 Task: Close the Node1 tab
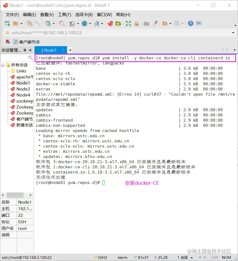[x=63, y=50]
